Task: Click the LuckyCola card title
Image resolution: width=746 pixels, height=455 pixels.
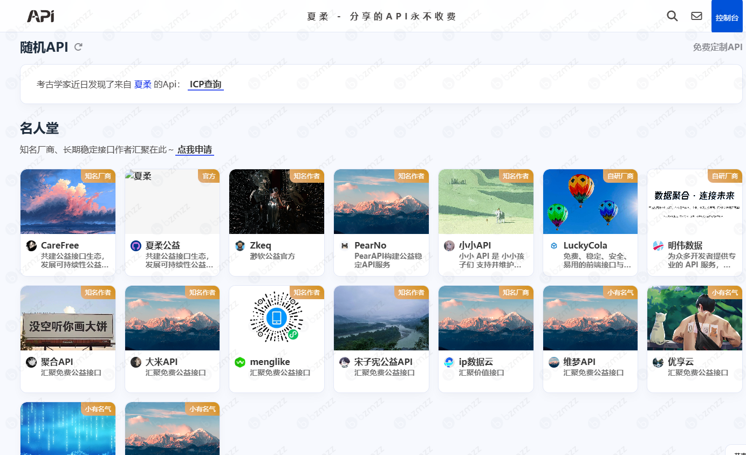Action: (585, 245)
